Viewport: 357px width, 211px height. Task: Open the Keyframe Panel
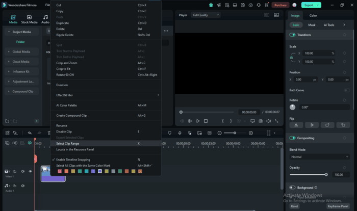point(338,206)
